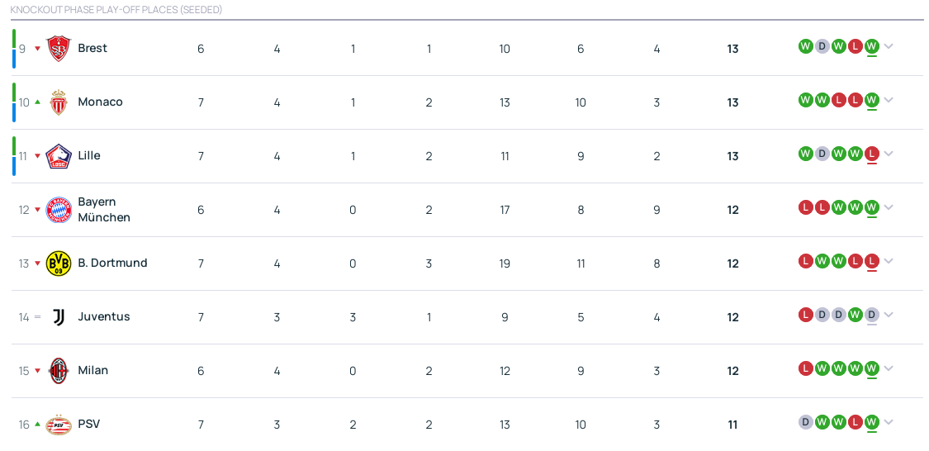Expand Juventus' form details chevron
This screenshot has height=451, width=929.
tap(889, 315)
